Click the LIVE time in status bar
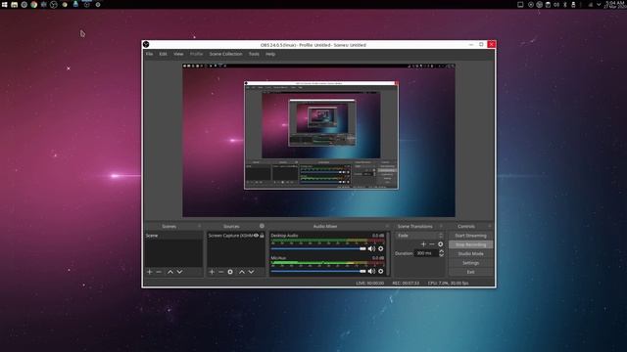This screenshot has height=352, width=627. pyautogui.click(x=370, y=283)
